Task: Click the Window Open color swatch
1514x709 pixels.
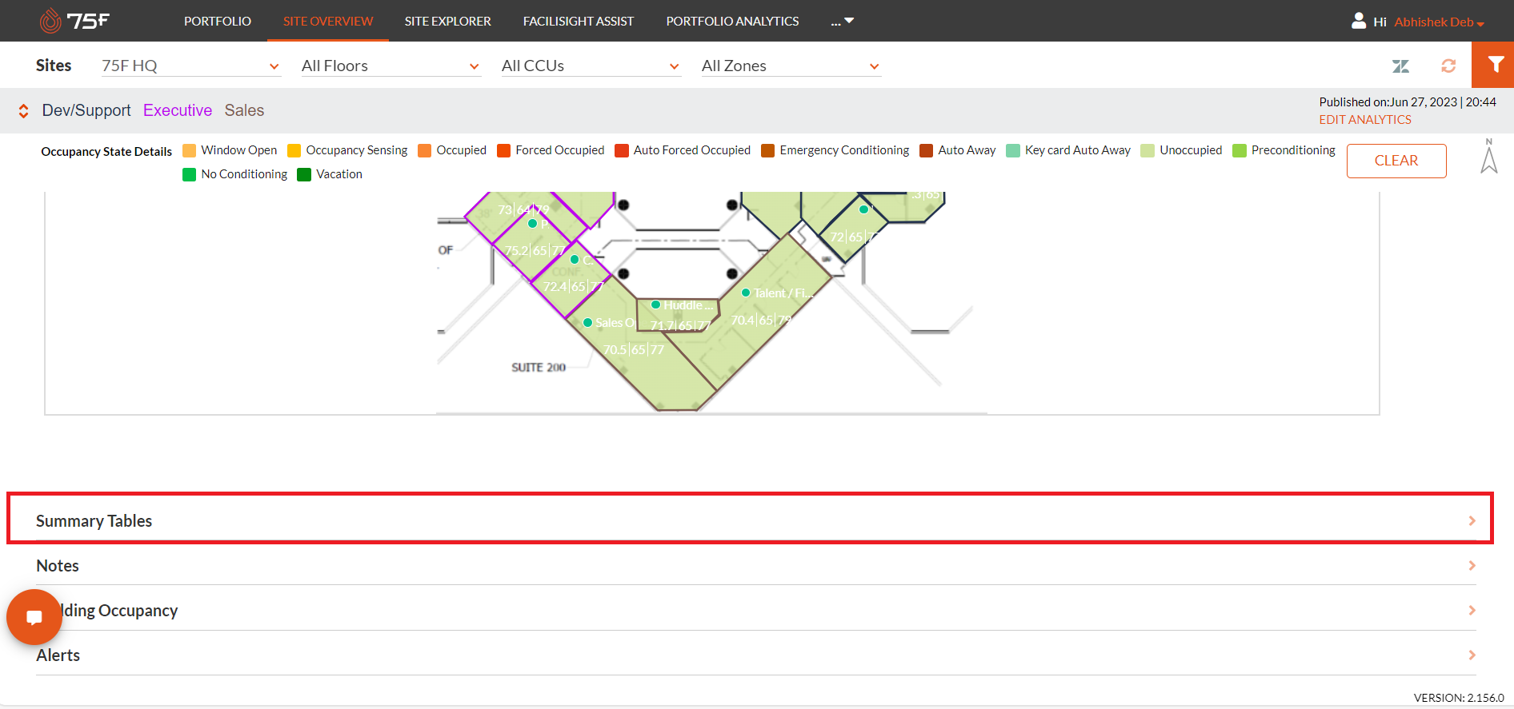Action: [x=190, y=150]
